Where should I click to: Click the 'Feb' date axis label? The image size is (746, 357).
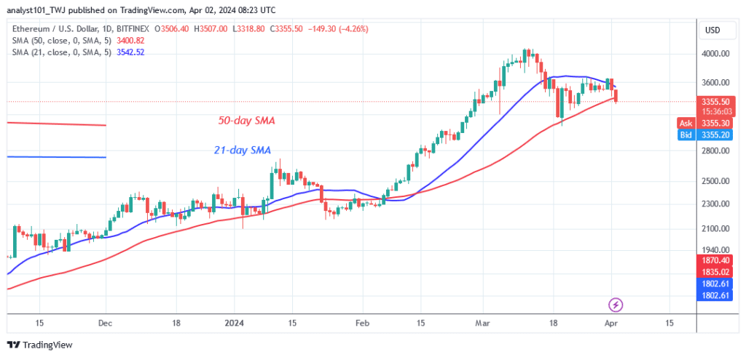pyautogui.click(x=362, y=324)
